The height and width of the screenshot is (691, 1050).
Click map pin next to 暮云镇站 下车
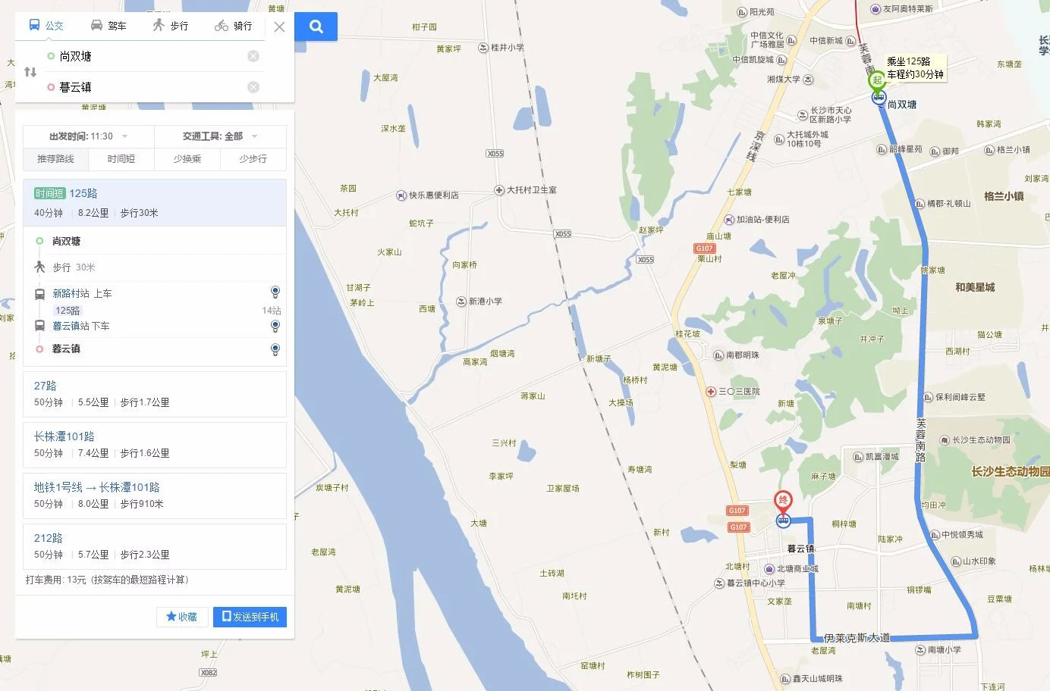tap(275, 326)
